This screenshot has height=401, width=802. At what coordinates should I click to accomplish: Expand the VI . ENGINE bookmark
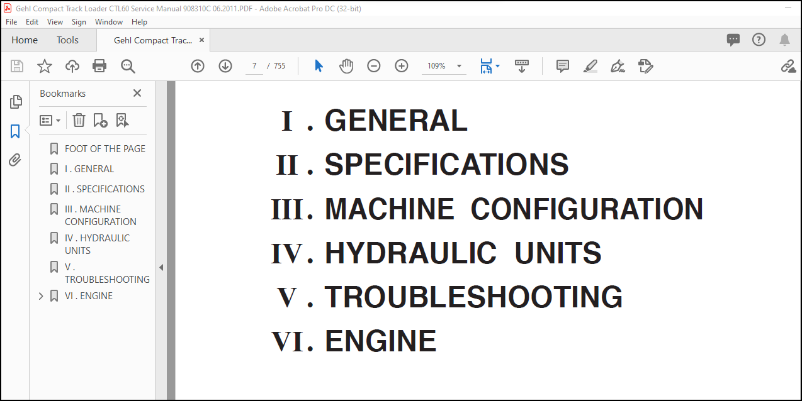(x=41, y=296)
